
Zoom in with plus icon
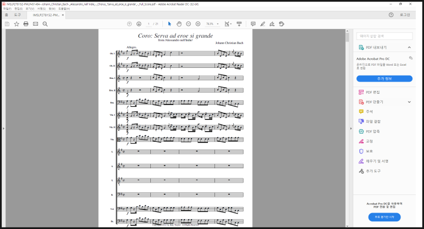(x=198, y=24)
